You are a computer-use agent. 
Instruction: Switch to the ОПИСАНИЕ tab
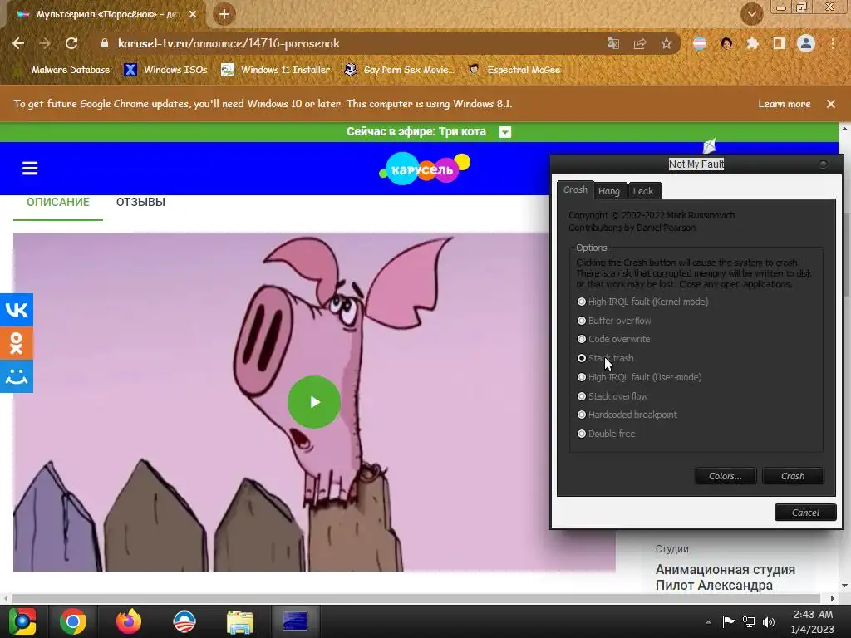coord(58,202)
